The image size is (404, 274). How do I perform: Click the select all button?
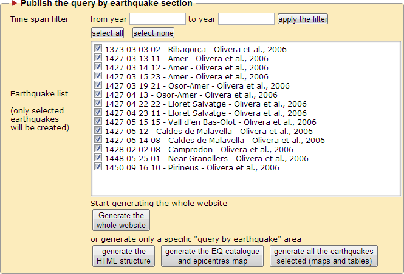click(x=108, y=33)
